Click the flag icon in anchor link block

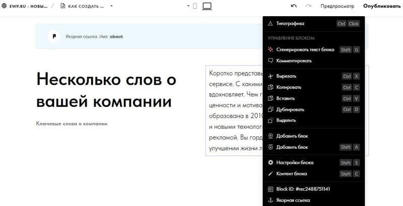54,36
